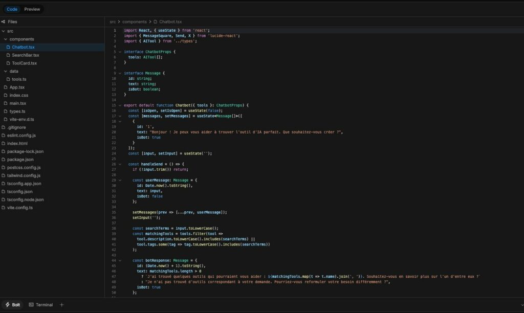Screen dimensions: 524x313
Task: Click file icon in Chatbot.tsx breadcrumb
Action: [155, 22]
